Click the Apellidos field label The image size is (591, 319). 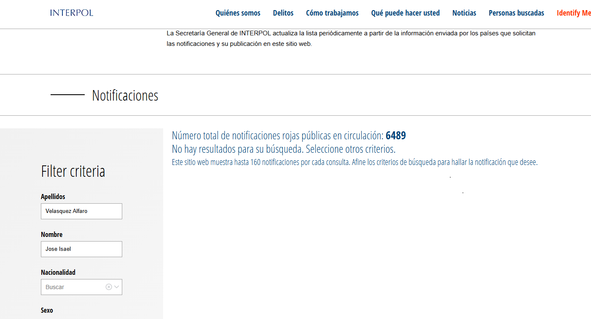tap(53, 197)
